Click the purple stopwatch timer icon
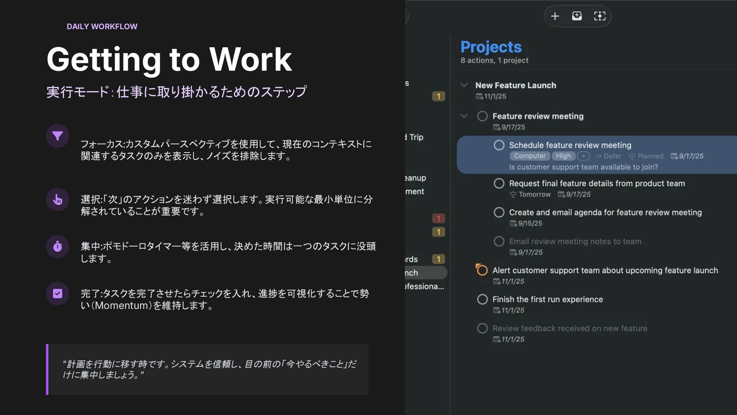This screenshot has height=415, width=737. coord(58,246)
